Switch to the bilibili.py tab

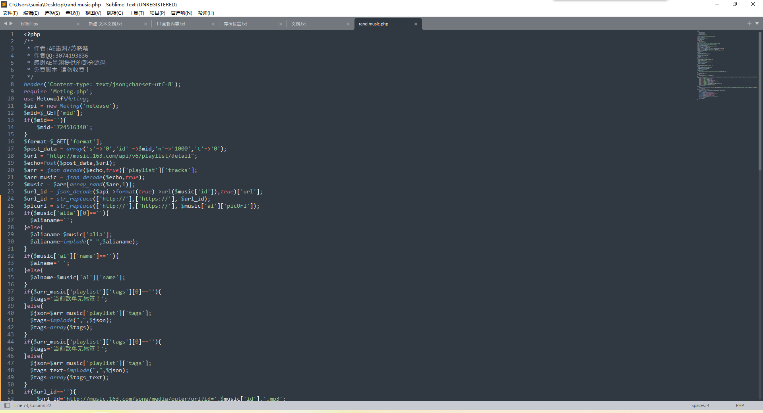click(30, 24)
